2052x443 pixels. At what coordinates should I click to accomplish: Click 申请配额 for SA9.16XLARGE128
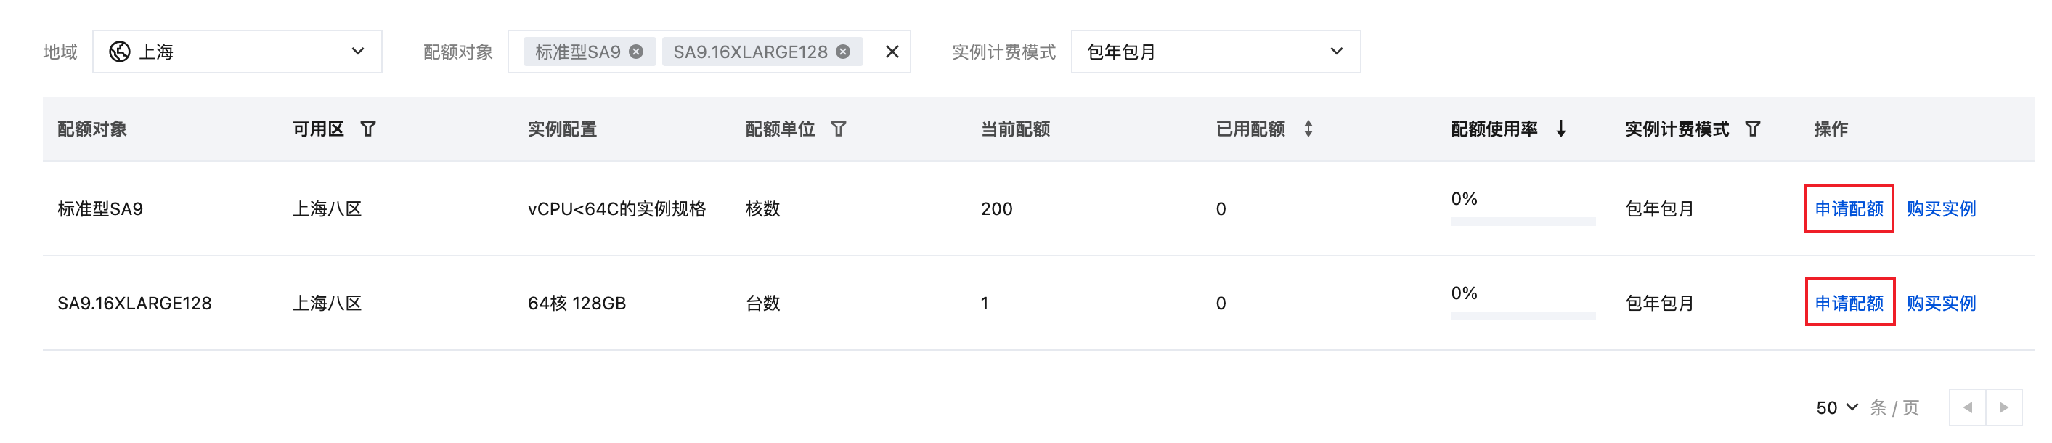coord(1849,303)
